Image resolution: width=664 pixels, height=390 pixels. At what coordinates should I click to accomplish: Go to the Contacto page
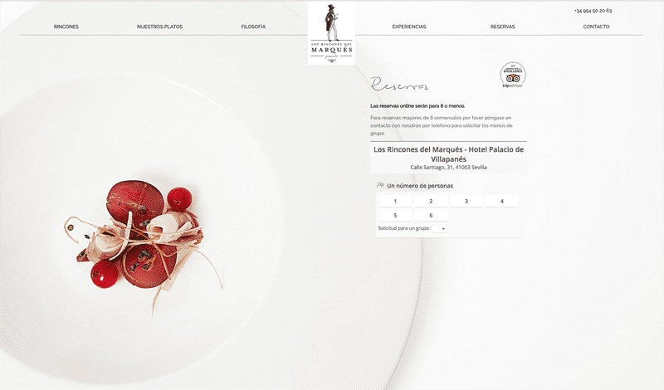coord(596,27)
